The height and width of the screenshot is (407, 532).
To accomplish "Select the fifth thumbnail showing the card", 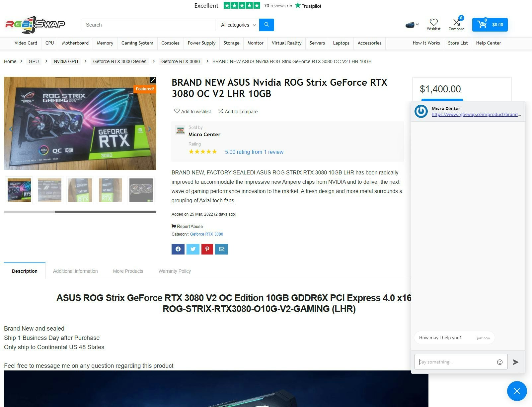I will [x=141, y=190].
